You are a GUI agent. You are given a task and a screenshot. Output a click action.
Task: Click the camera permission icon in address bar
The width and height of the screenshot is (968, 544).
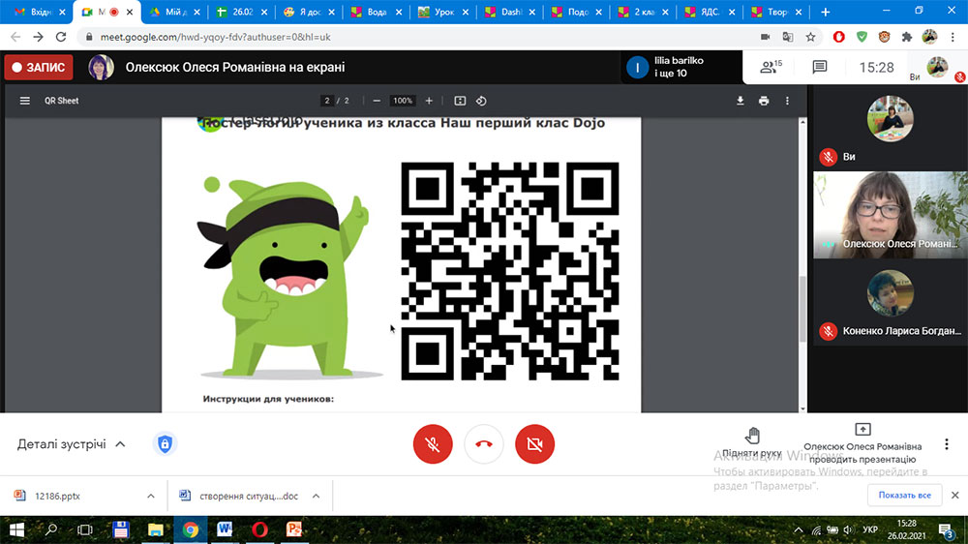tap(765, 37)
